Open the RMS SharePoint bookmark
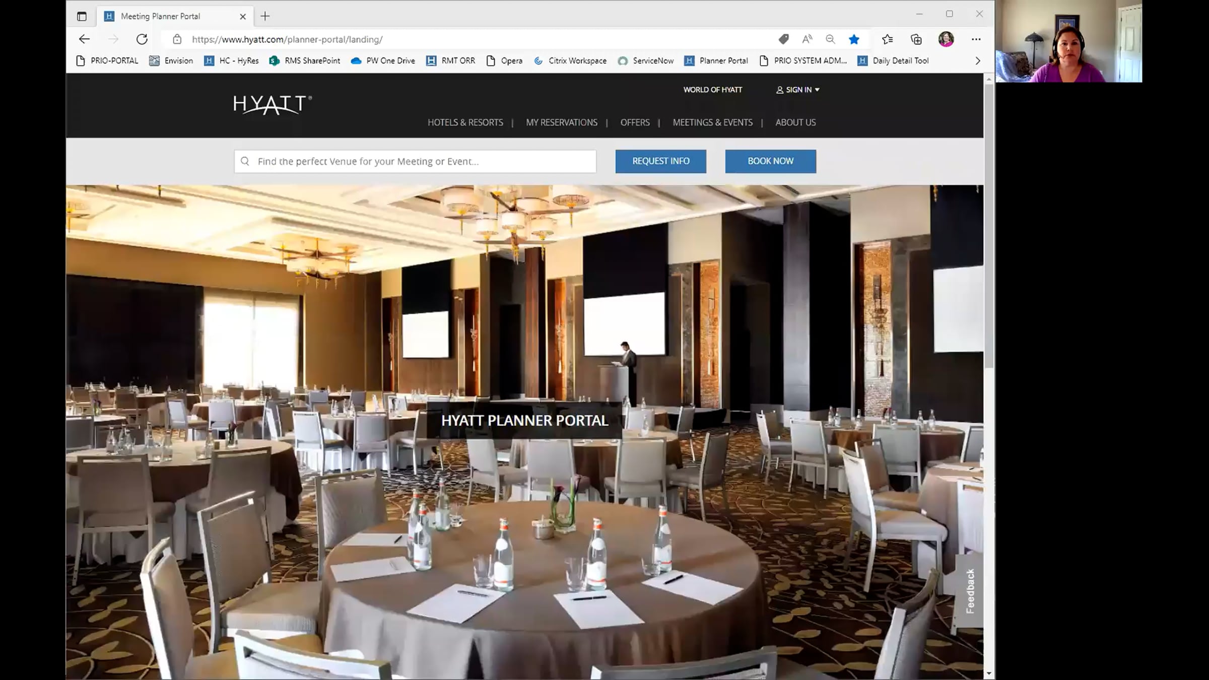The width and height of the screenshot is (1209, 680). pyautogui.click(x=305, y=61)
